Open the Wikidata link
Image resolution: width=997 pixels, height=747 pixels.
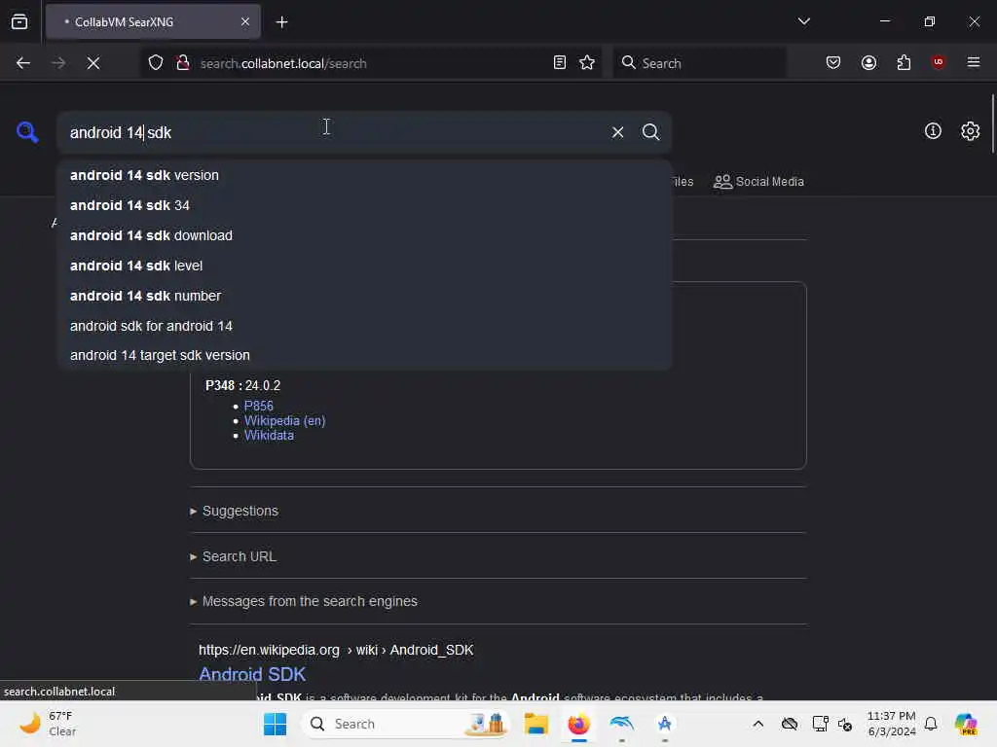269,435
